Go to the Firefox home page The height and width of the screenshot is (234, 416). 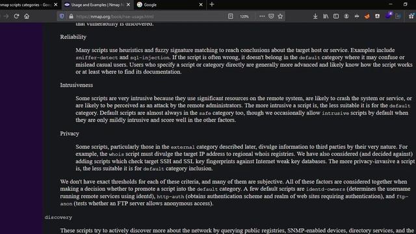click(27, 16)
